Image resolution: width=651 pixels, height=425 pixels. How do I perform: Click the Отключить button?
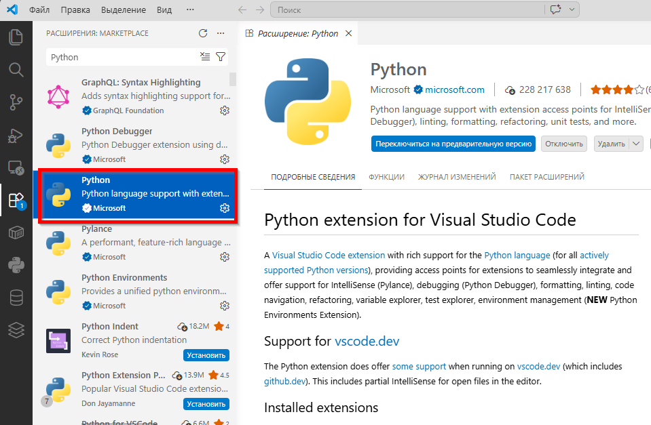(x=564, y=144)
